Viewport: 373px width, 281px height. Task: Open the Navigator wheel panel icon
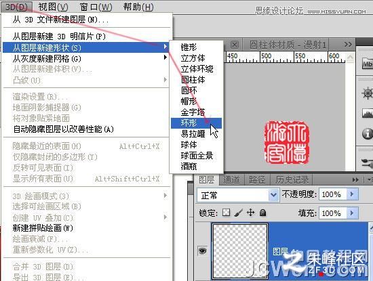[367, 93]
